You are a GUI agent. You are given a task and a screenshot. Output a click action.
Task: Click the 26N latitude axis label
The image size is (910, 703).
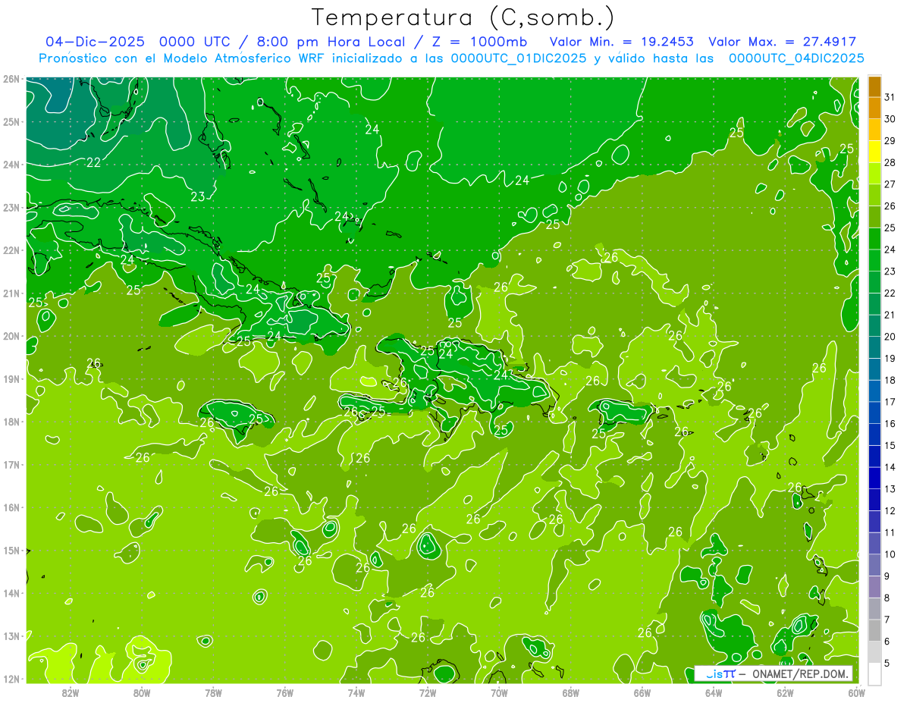(x=11, y=79)
